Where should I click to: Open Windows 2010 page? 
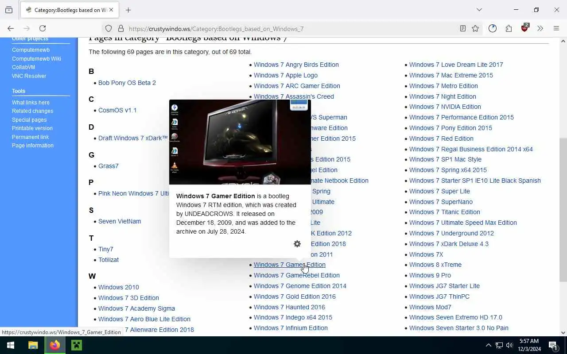(119, 287)
